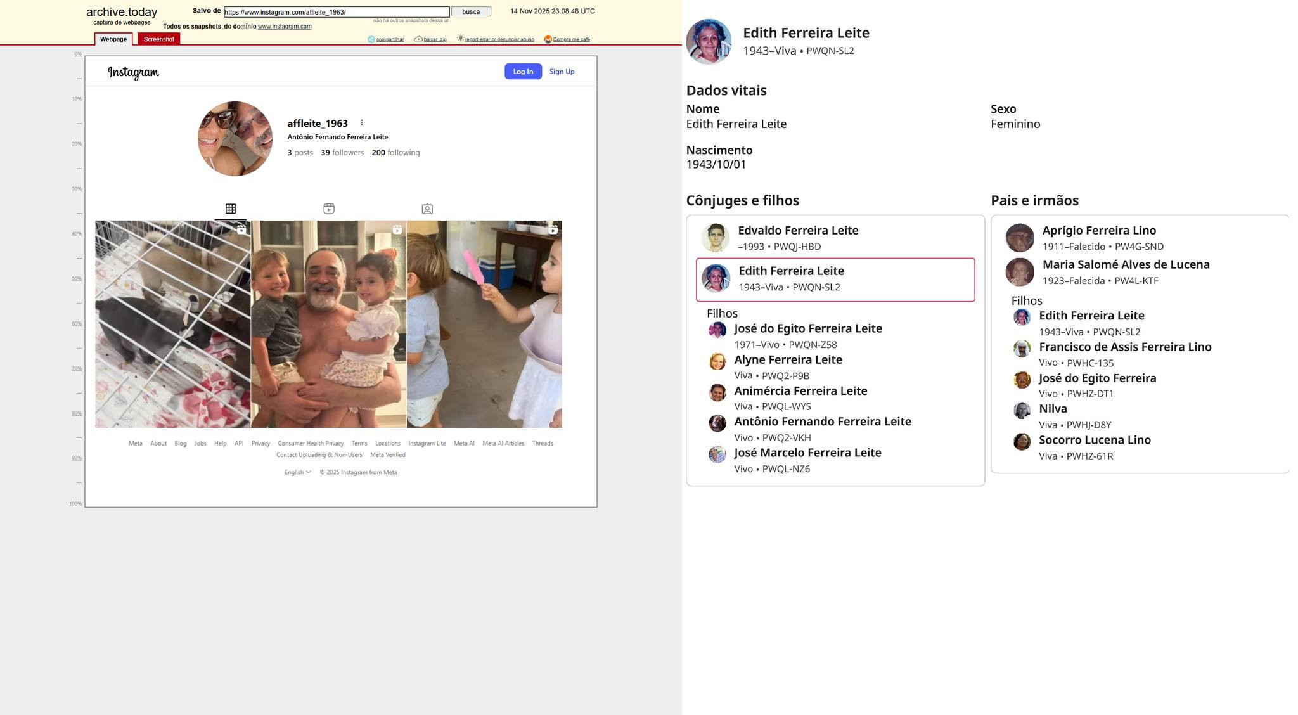Open the English language dropdown
This screenshot has height=715, width=1298.
click(x=297, y=472)
